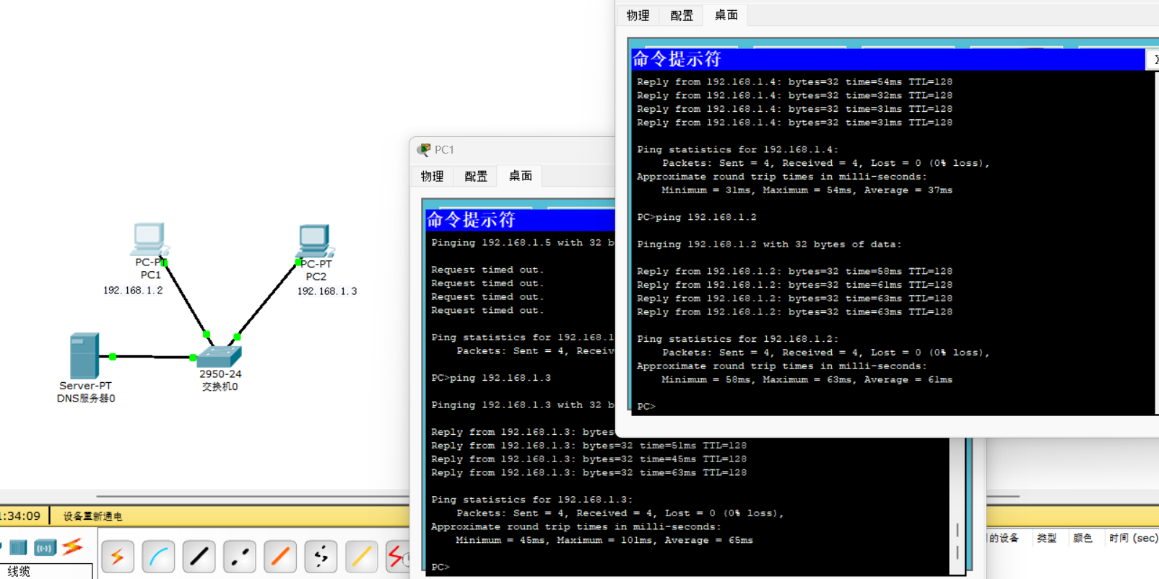Click the 1:34:09 simulation time display
Screen dimensions: 1159x579
point(20,516)
